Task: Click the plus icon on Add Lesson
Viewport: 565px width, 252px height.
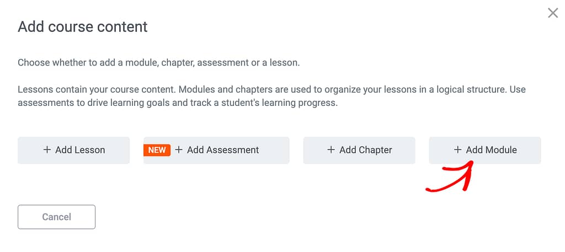Action: point(47,150)
